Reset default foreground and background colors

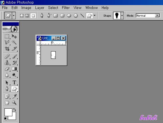(x=5, y=118)
